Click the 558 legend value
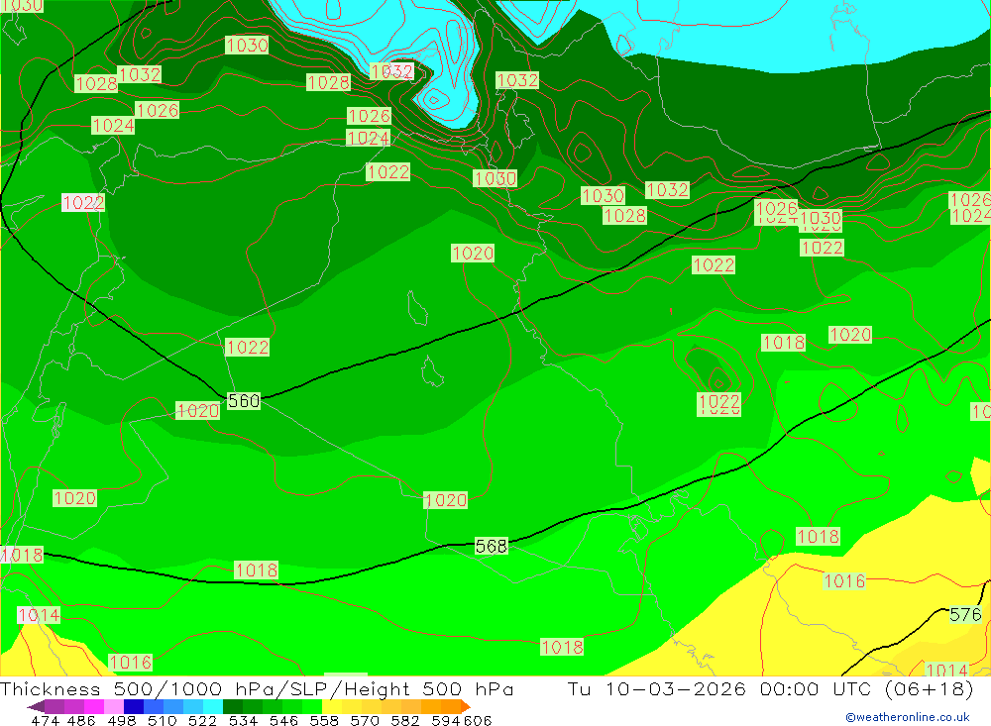 [x=324, y=720]
